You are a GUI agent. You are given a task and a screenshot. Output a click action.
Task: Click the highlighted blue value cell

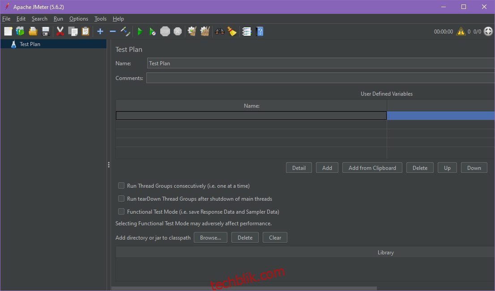pyautogui.click(x=441, y=116)
